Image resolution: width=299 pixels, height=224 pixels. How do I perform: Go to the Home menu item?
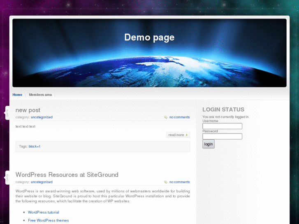pyautogui.click(x=17, y=95)
